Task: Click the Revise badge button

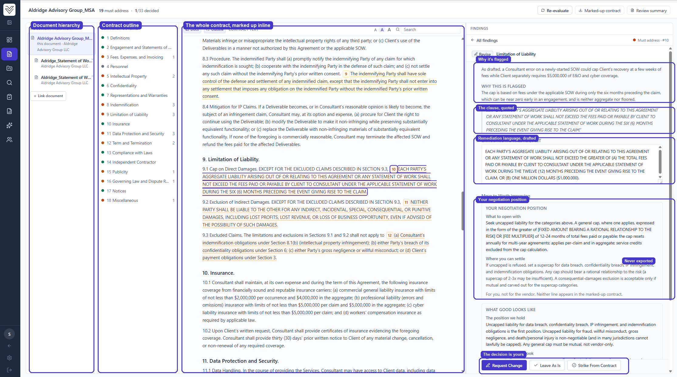Action: 482,54
